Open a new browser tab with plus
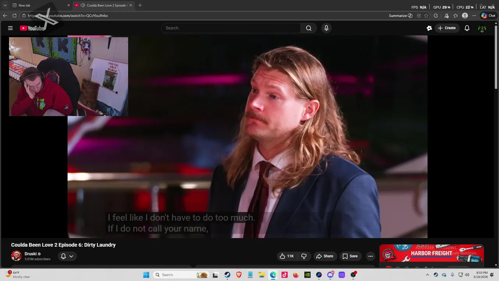Screen dimensions: 499x281 point(140,5)
